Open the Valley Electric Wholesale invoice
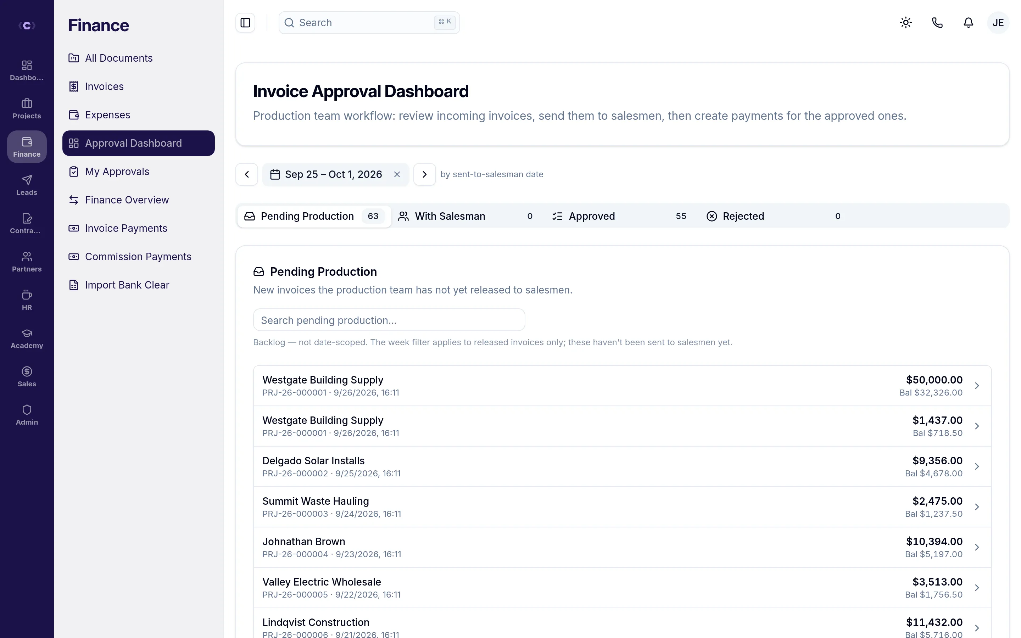Viewport: 1021px width, 638px height. (x=622, y=588)
